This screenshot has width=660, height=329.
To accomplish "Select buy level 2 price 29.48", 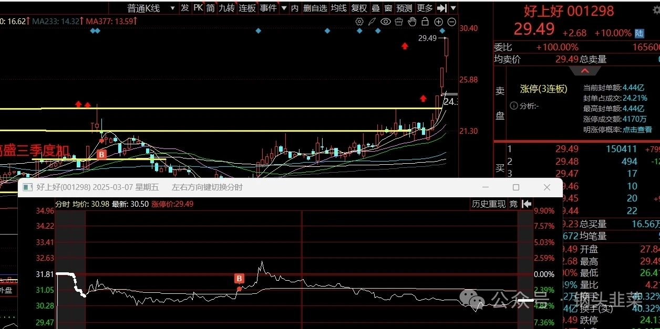I will [567, 162].
